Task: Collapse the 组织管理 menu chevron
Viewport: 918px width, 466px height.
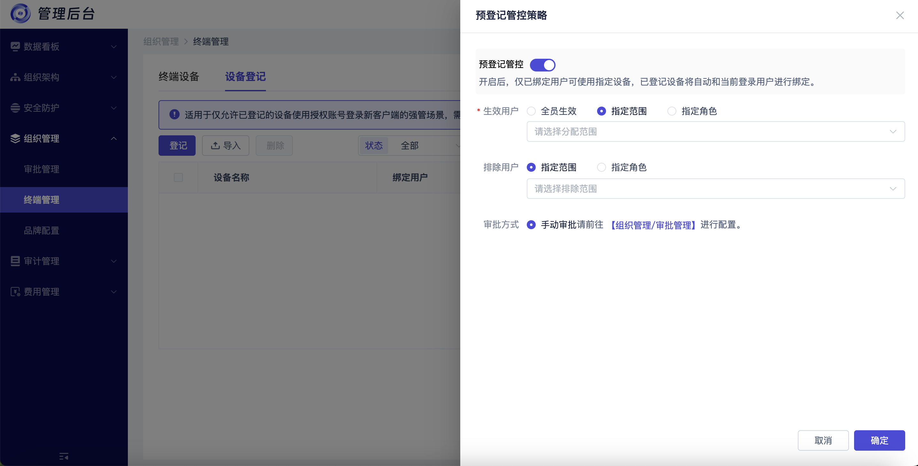Action: pos(114,139)
